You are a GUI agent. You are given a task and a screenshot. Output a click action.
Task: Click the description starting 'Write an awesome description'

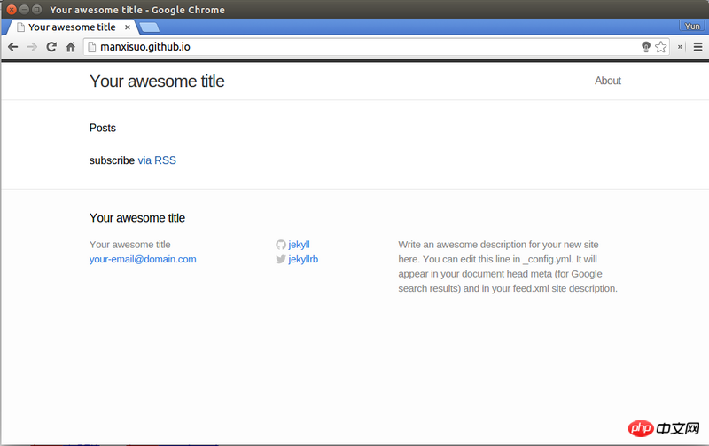508,266
